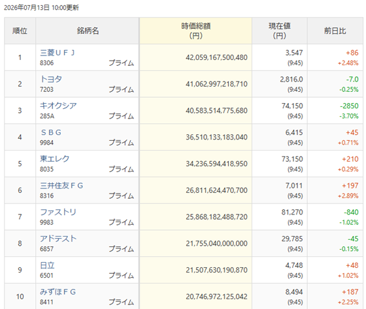
Task: Select current price 4,748
Action: point(294,265)
